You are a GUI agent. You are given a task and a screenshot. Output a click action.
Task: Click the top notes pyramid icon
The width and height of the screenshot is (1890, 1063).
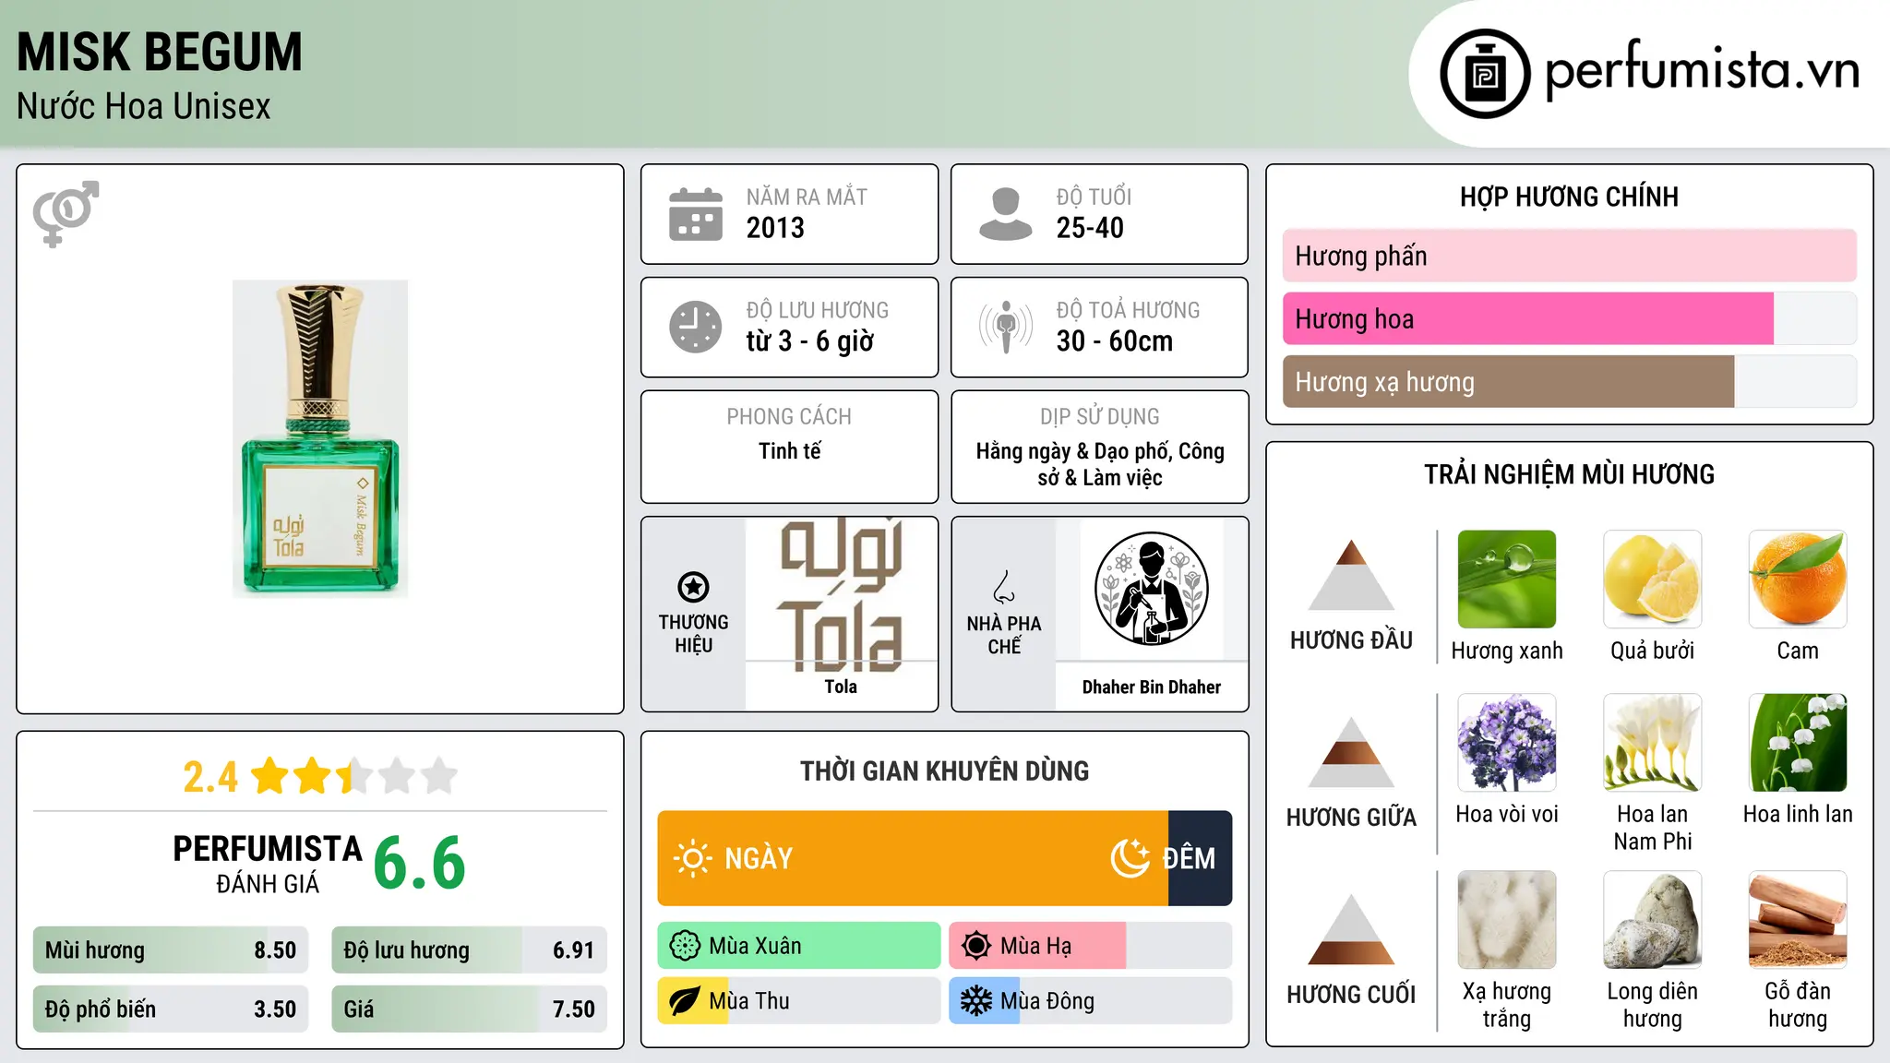click(x=1351, y=575)
